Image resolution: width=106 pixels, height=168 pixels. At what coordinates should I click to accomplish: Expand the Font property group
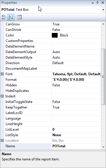2,74
